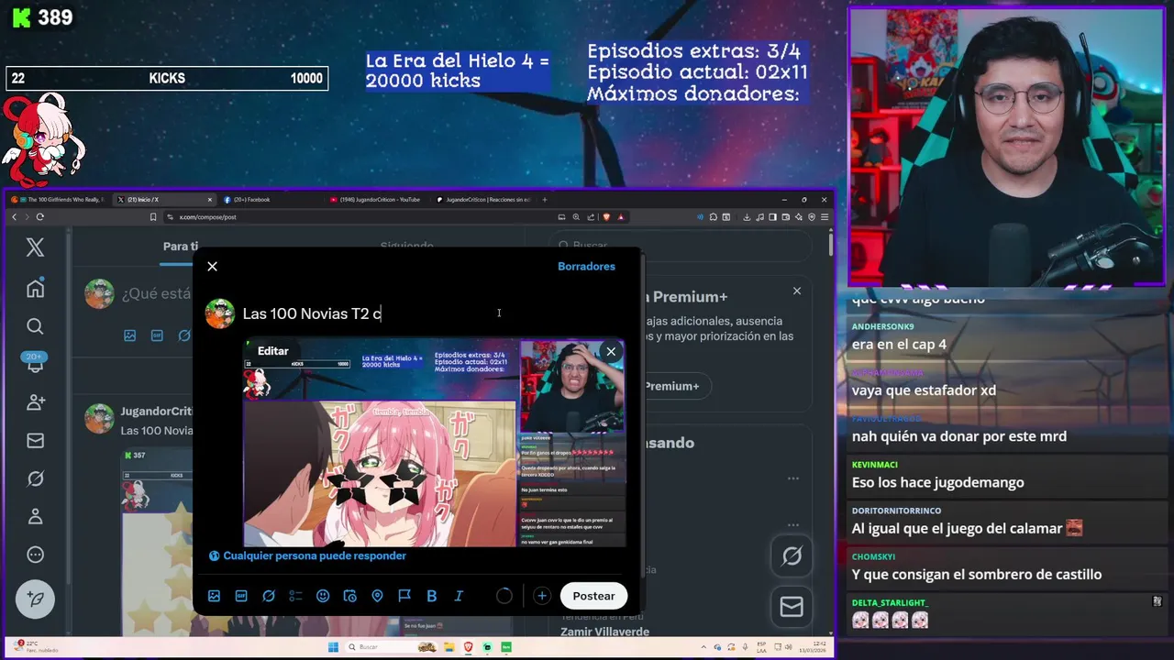Viewport: 1174px width, 660px height.
Task: Tag a location on the post
Action: point(377,596)
